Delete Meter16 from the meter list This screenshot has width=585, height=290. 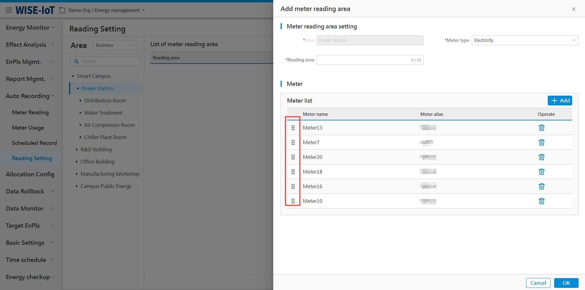click(x=541, y=186)
